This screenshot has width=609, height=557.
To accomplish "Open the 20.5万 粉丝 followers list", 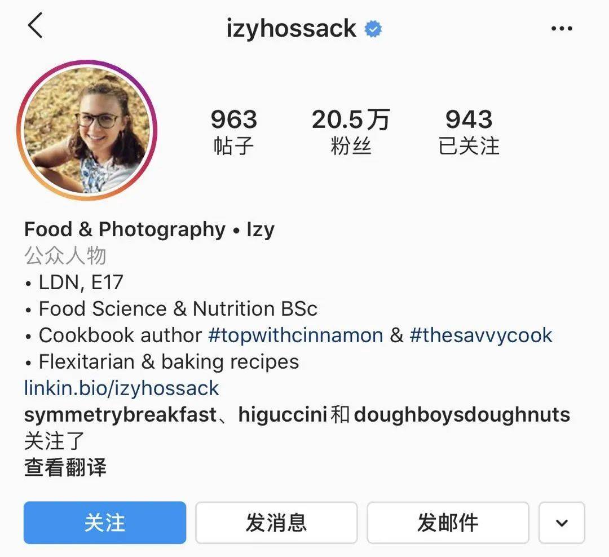I will tap(351, 132).
